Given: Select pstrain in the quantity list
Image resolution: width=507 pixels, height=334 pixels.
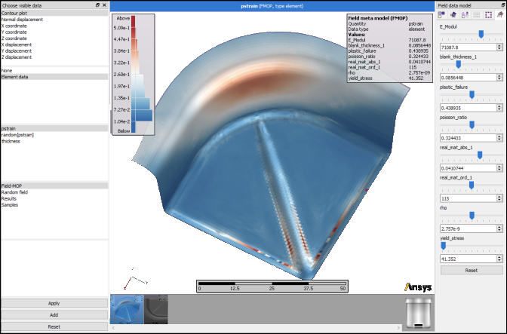Looking at the screenshot, I should (x=54, y=129).
